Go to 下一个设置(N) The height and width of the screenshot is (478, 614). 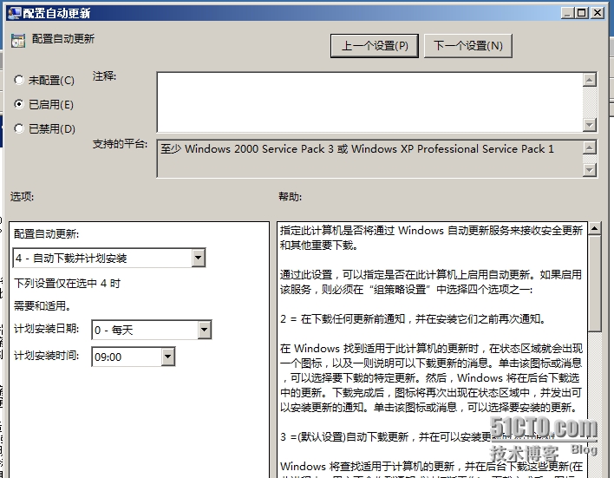pos(468,46)
